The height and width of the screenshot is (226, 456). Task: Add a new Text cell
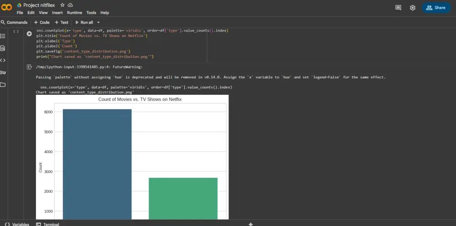tap(62, 22)
